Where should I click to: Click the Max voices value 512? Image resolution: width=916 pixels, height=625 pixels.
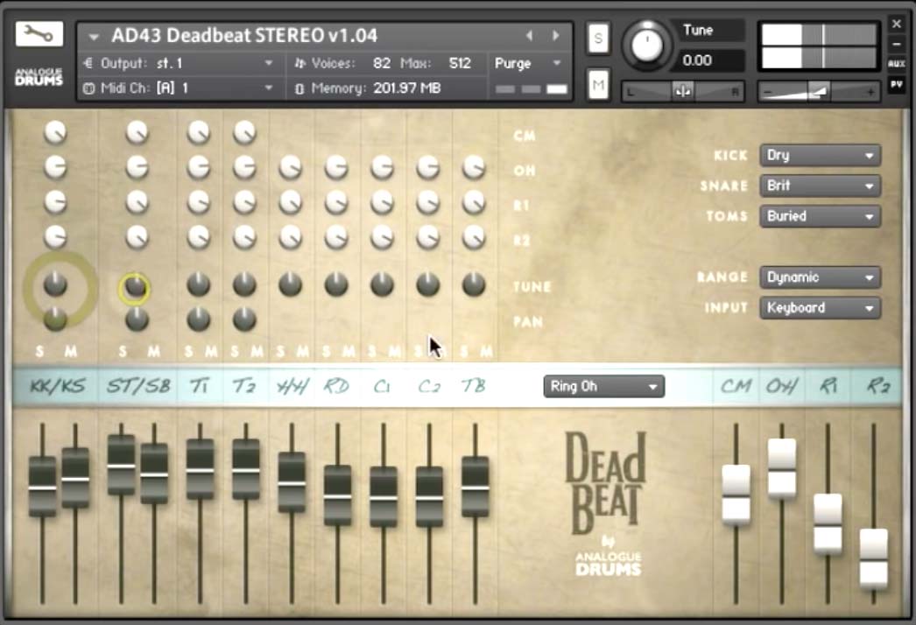[x=460, y=63]
